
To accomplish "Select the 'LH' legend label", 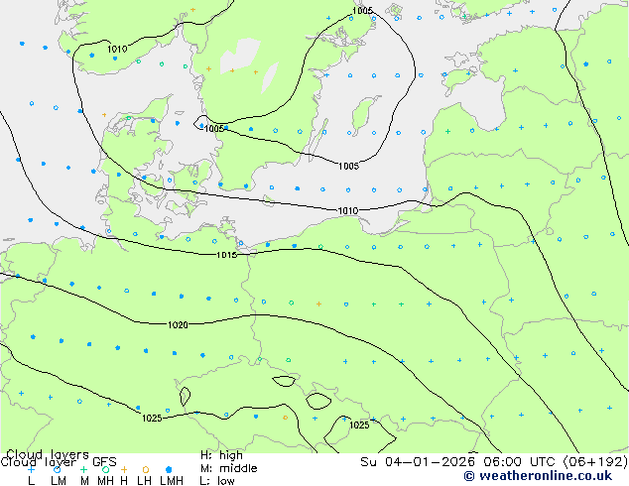I will (x=144, y=480).
